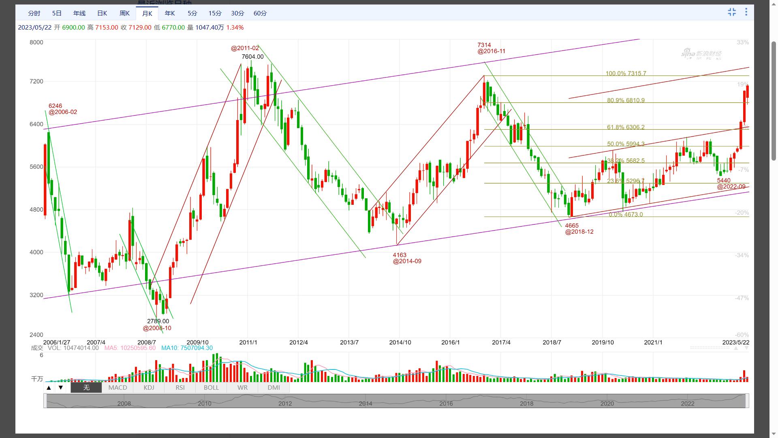The image size is (778, 438).
Task: Open the three-dot more options menu
Action: (x=746, y=12)
